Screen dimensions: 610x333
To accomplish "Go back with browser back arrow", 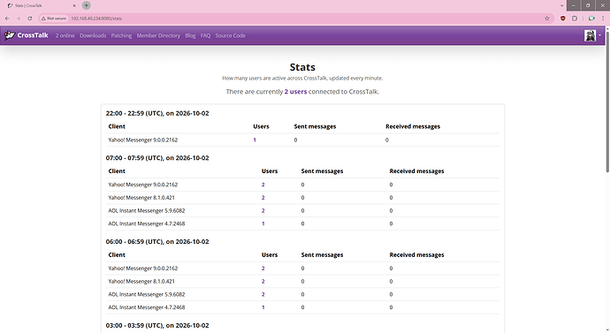I will [x=7, y=19].
